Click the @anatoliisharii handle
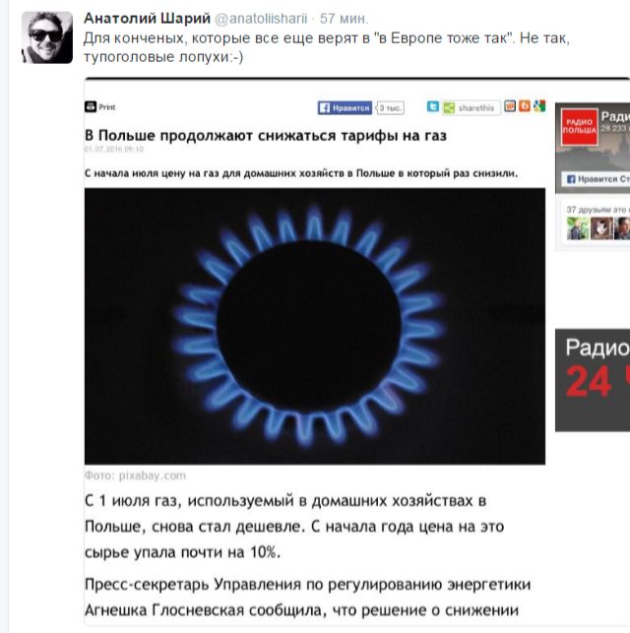The width and height of the screenshot is (630, 633). point(261,19)
